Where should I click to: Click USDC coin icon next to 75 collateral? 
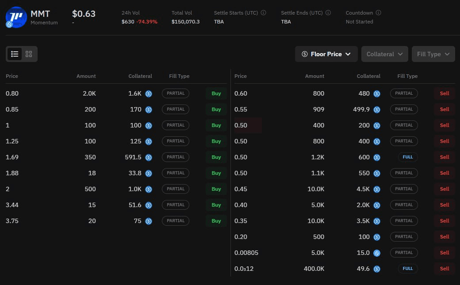click(x=149, y=221)
